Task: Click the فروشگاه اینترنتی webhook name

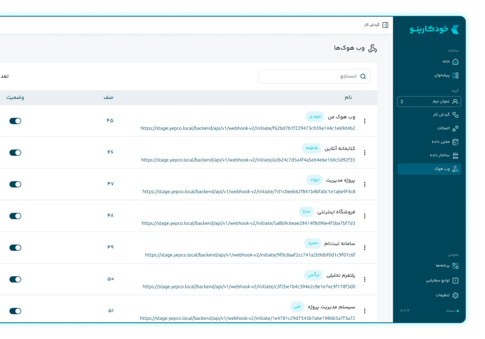Action: click(x=336, y=212)
